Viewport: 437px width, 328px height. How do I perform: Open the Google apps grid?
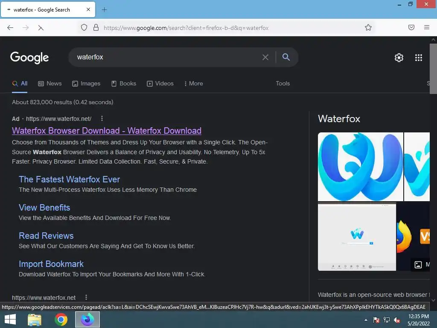(x=419, y=58)
